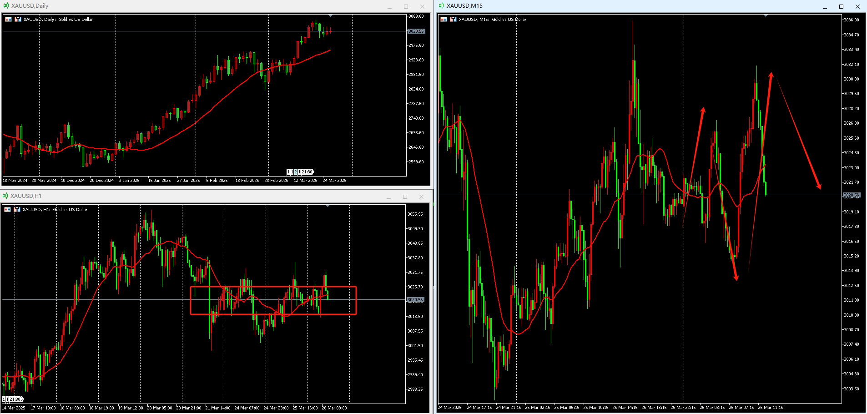Image resolution: width=867 pixels, height=414 pixels.
Task: Select the chart shift triangle marker in H1 chart
Action: 328,206
